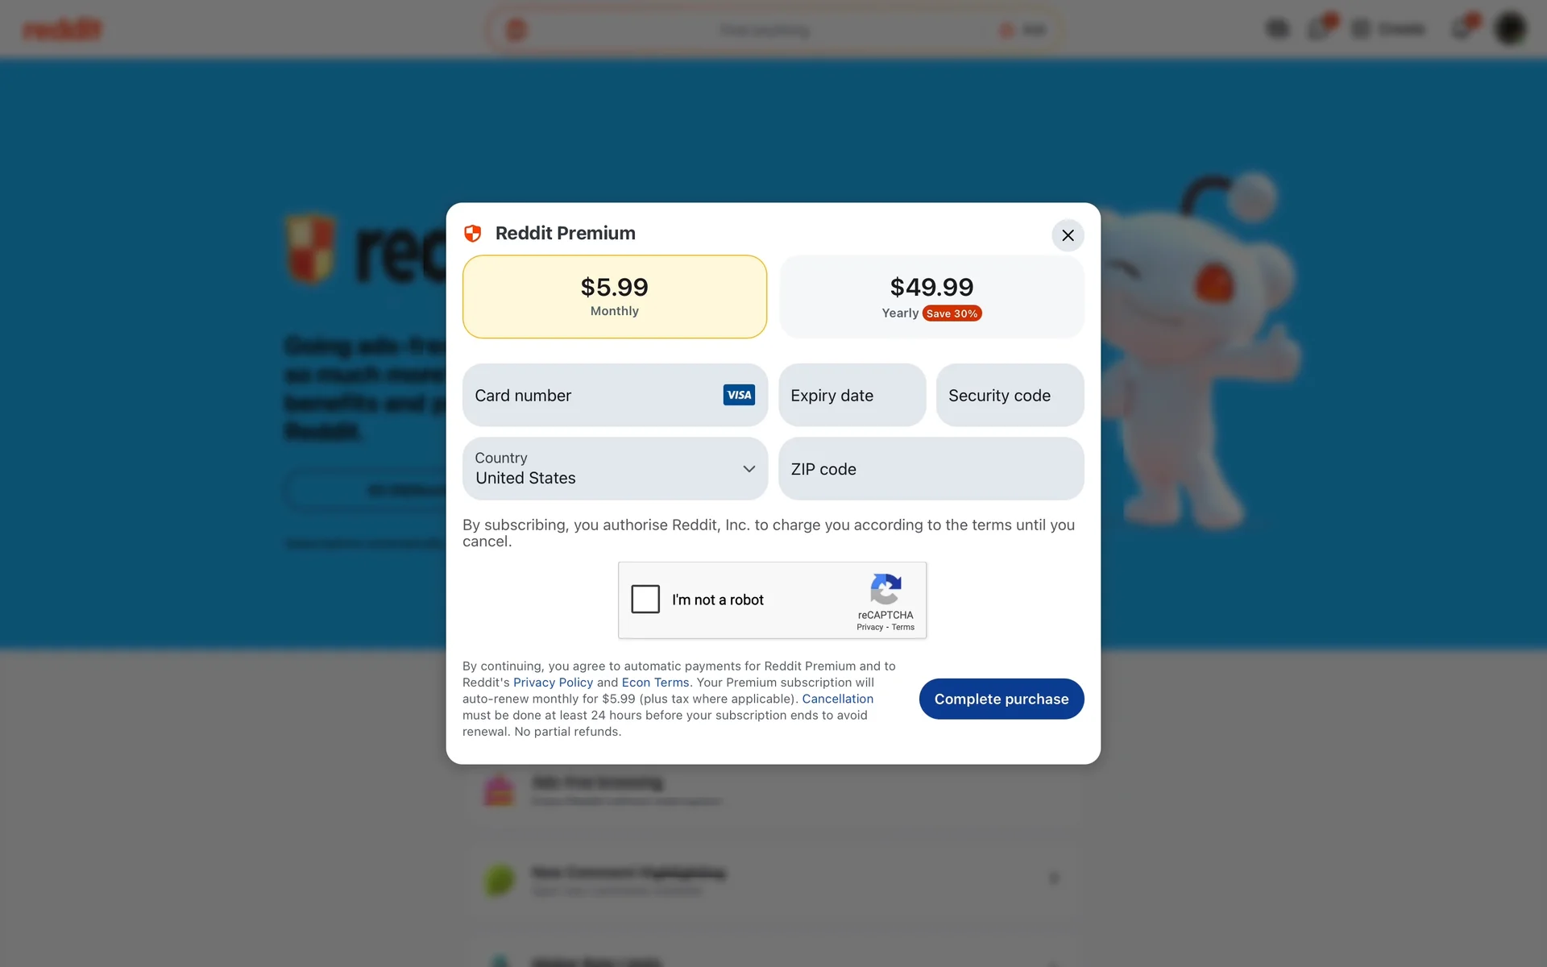1547x967 pixels.
Task: Focus the Card number field
Action: coord(615,395)
